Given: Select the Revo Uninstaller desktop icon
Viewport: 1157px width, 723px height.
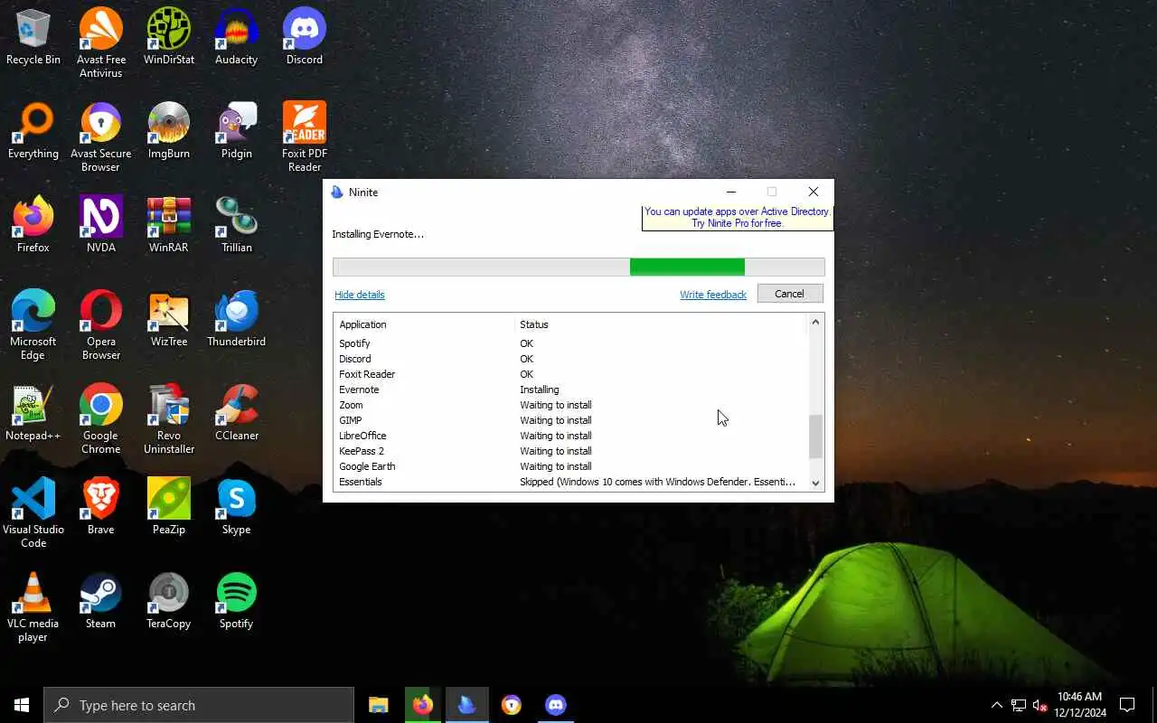Looking at the screenshot, I should pos(169,419).
